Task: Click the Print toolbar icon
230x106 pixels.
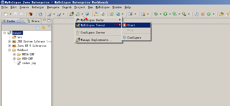Action: [x=21, y=14]
